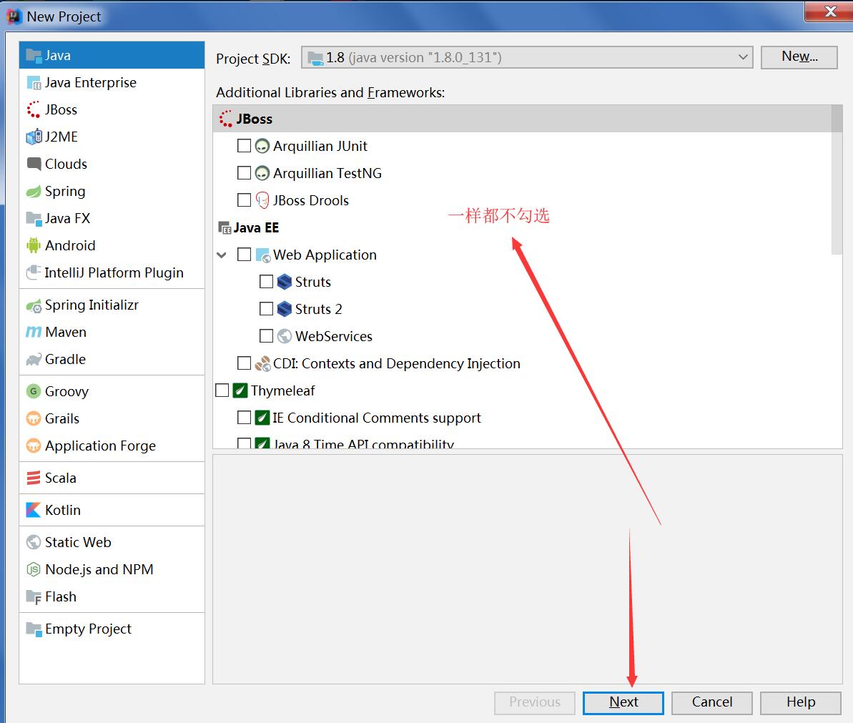Click the Spring leaf icon

34,191
